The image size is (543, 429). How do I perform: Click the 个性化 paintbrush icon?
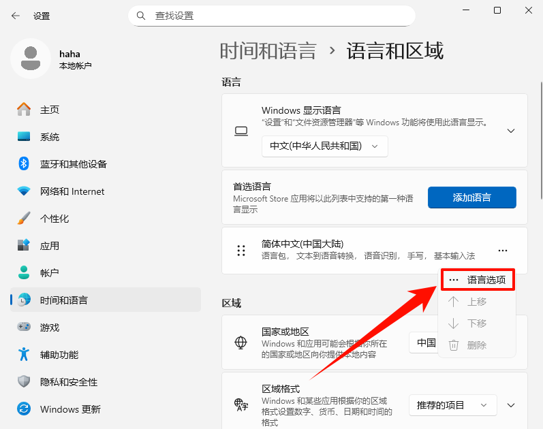click(24, 218)
